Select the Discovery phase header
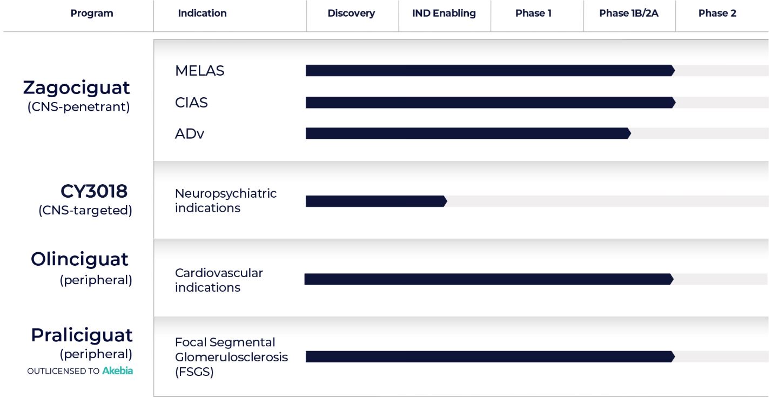 (x=351, y=14)
